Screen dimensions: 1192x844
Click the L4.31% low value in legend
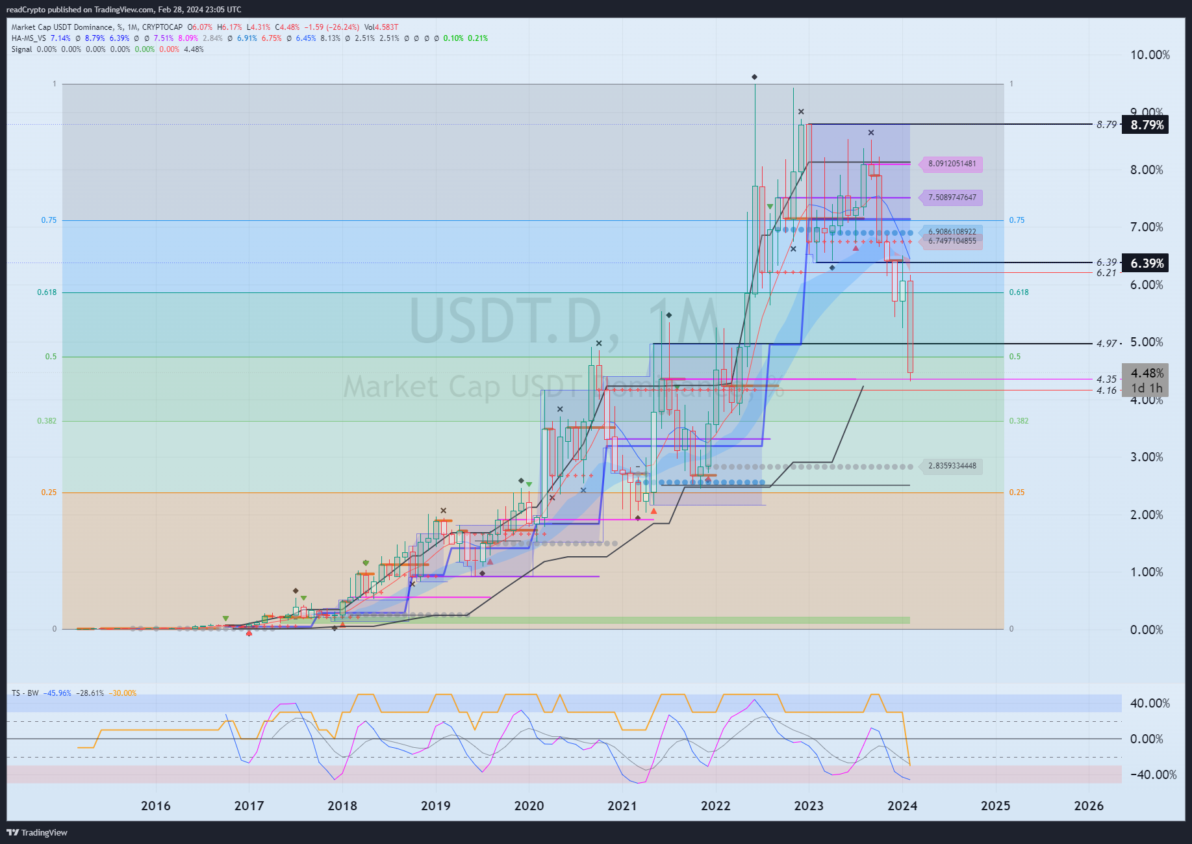pyautogui.click(x=259, y=27)
